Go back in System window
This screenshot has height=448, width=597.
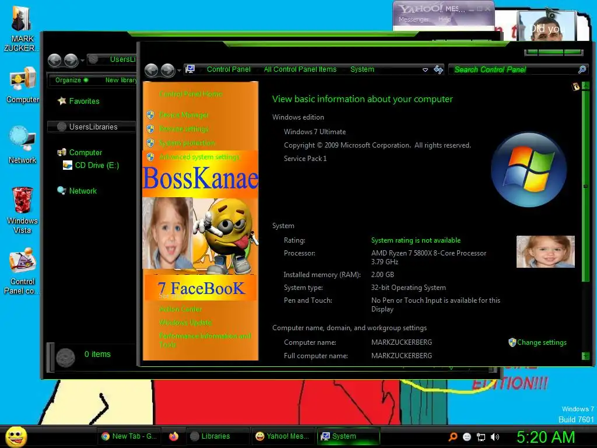pyautogui.click(x=151, y=70)
